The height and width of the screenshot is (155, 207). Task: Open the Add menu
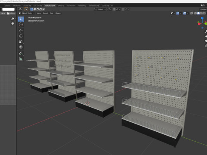coord(52,13)
